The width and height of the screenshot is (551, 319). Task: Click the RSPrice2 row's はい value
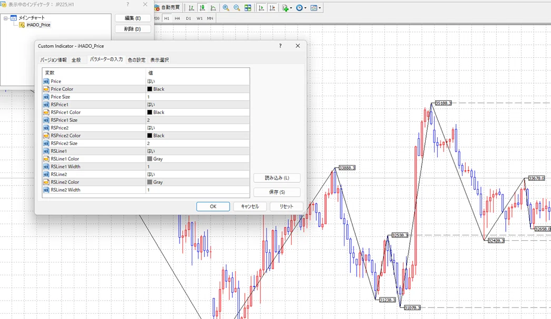coord(151,128)
